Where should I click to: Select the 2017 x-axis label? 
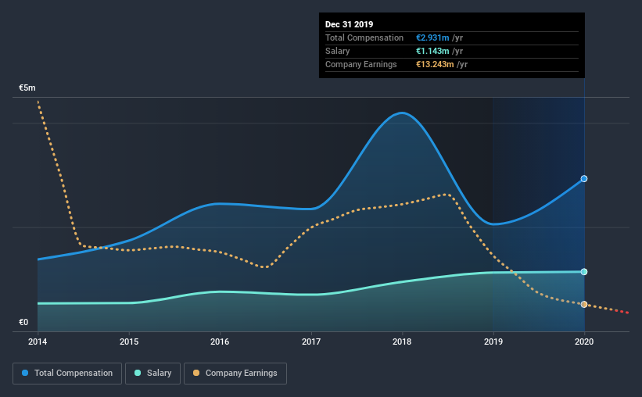click(311, 342)
